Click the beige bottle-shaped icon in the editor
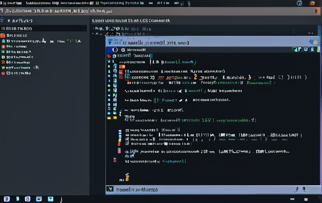Viewport: 322px width, 203px height. [128, 177]
